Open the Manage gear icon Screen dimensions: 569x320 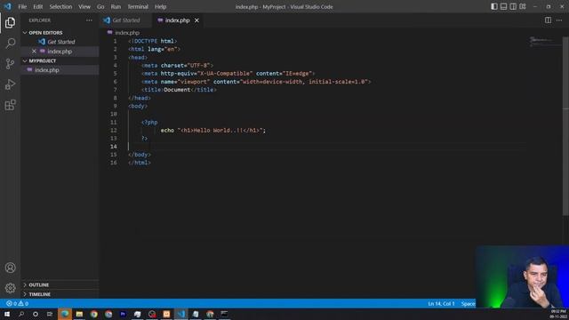coord(10,288)
